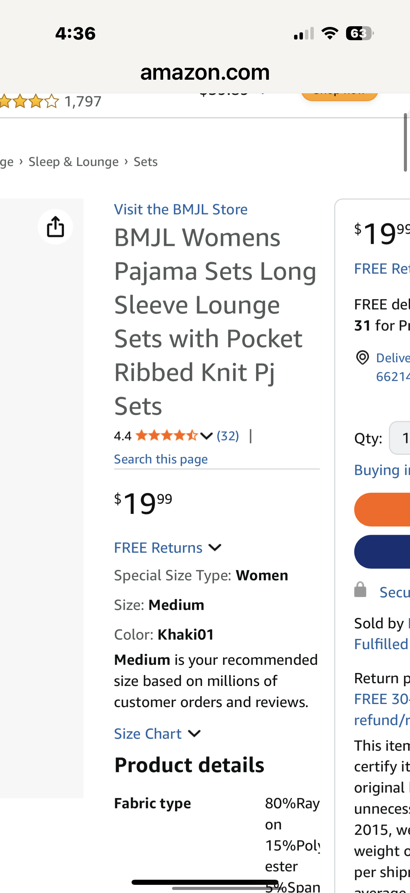Tap the Wi-Fi status icon
The image size is (410, 893).
pos(329,33)
